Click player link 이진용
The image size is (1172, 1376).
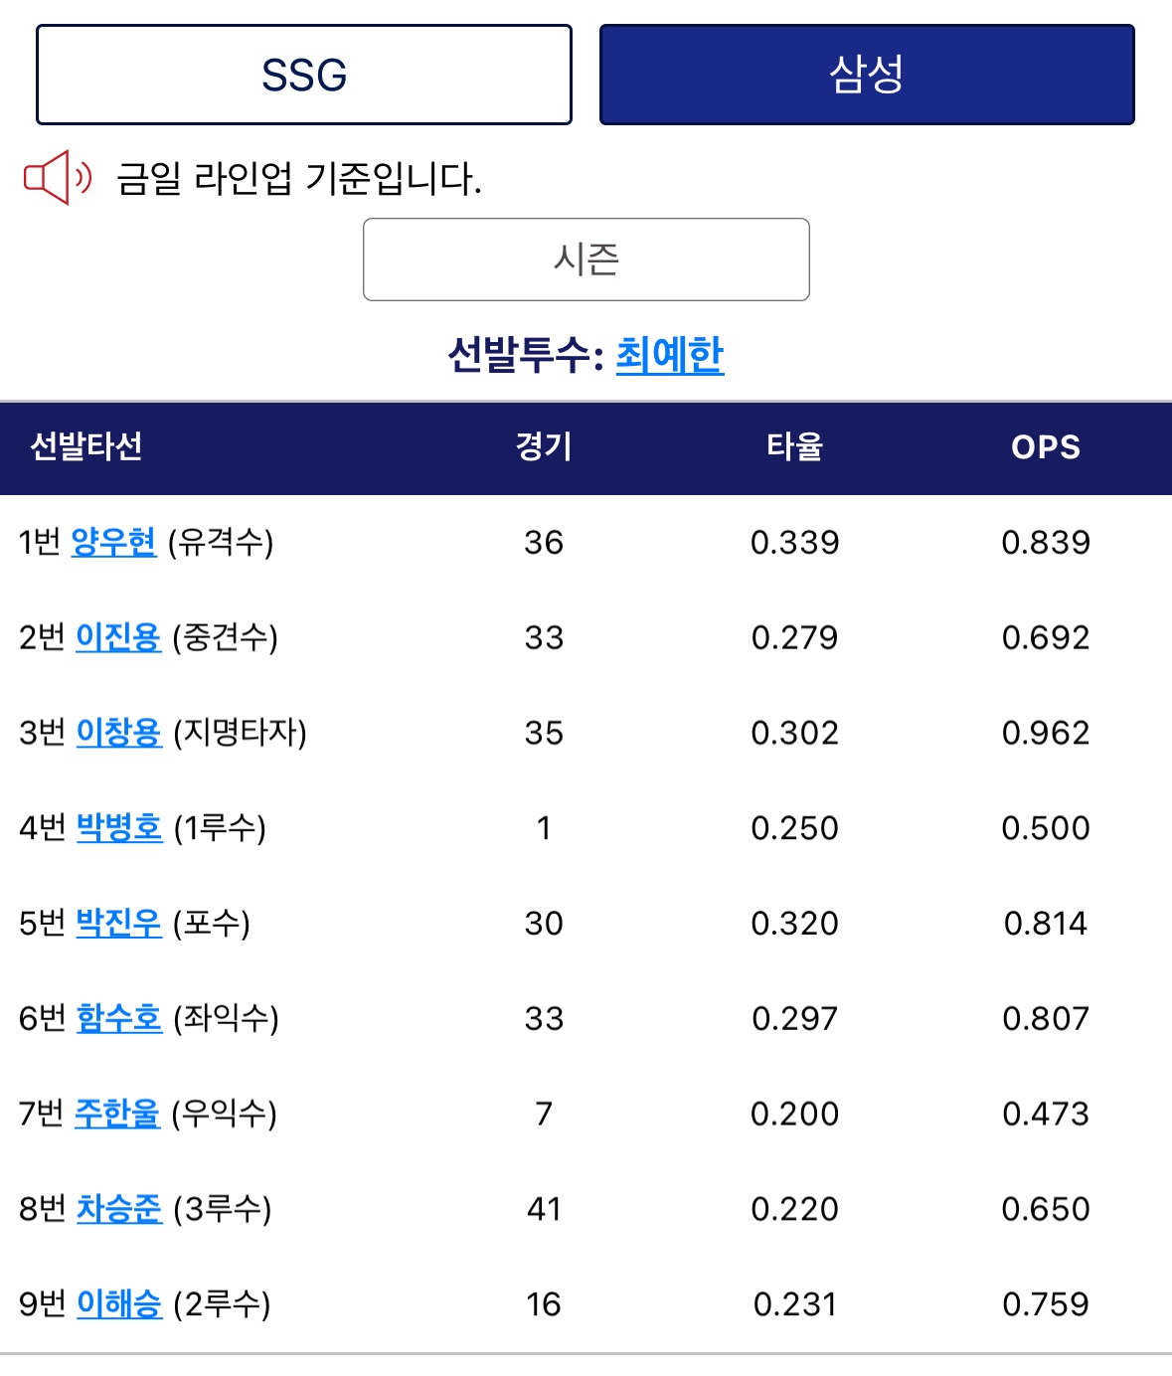118,637
